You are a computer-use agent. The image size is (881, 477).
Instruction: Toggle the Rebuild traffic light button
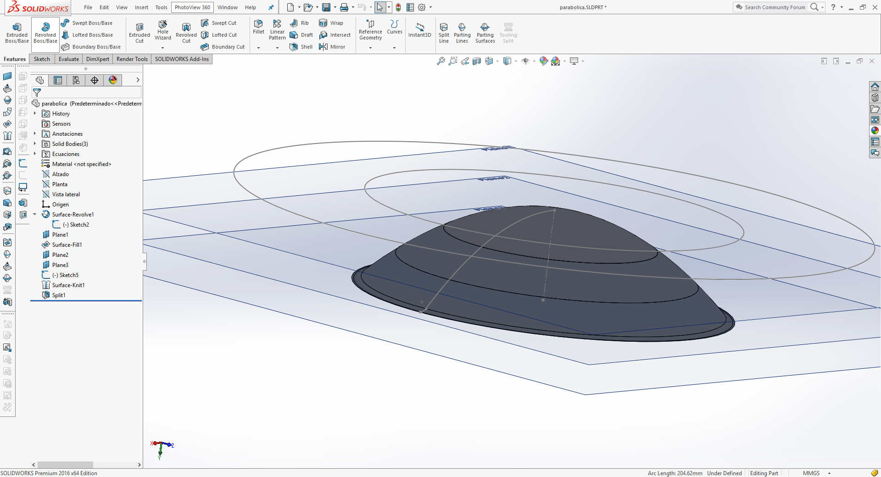pyautogui.click(x=398, y=7)
